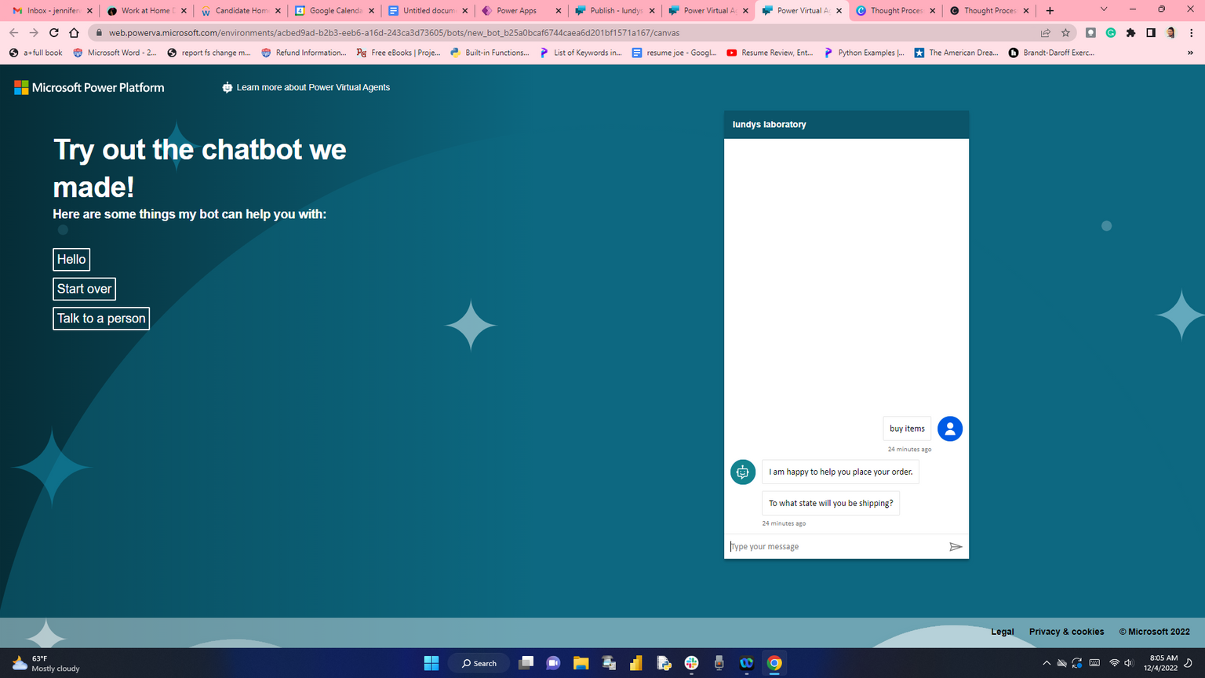Viewport: 1205px width, 678px height.
Task: Switch to the Power Apps tab
Action: (516, 10)
